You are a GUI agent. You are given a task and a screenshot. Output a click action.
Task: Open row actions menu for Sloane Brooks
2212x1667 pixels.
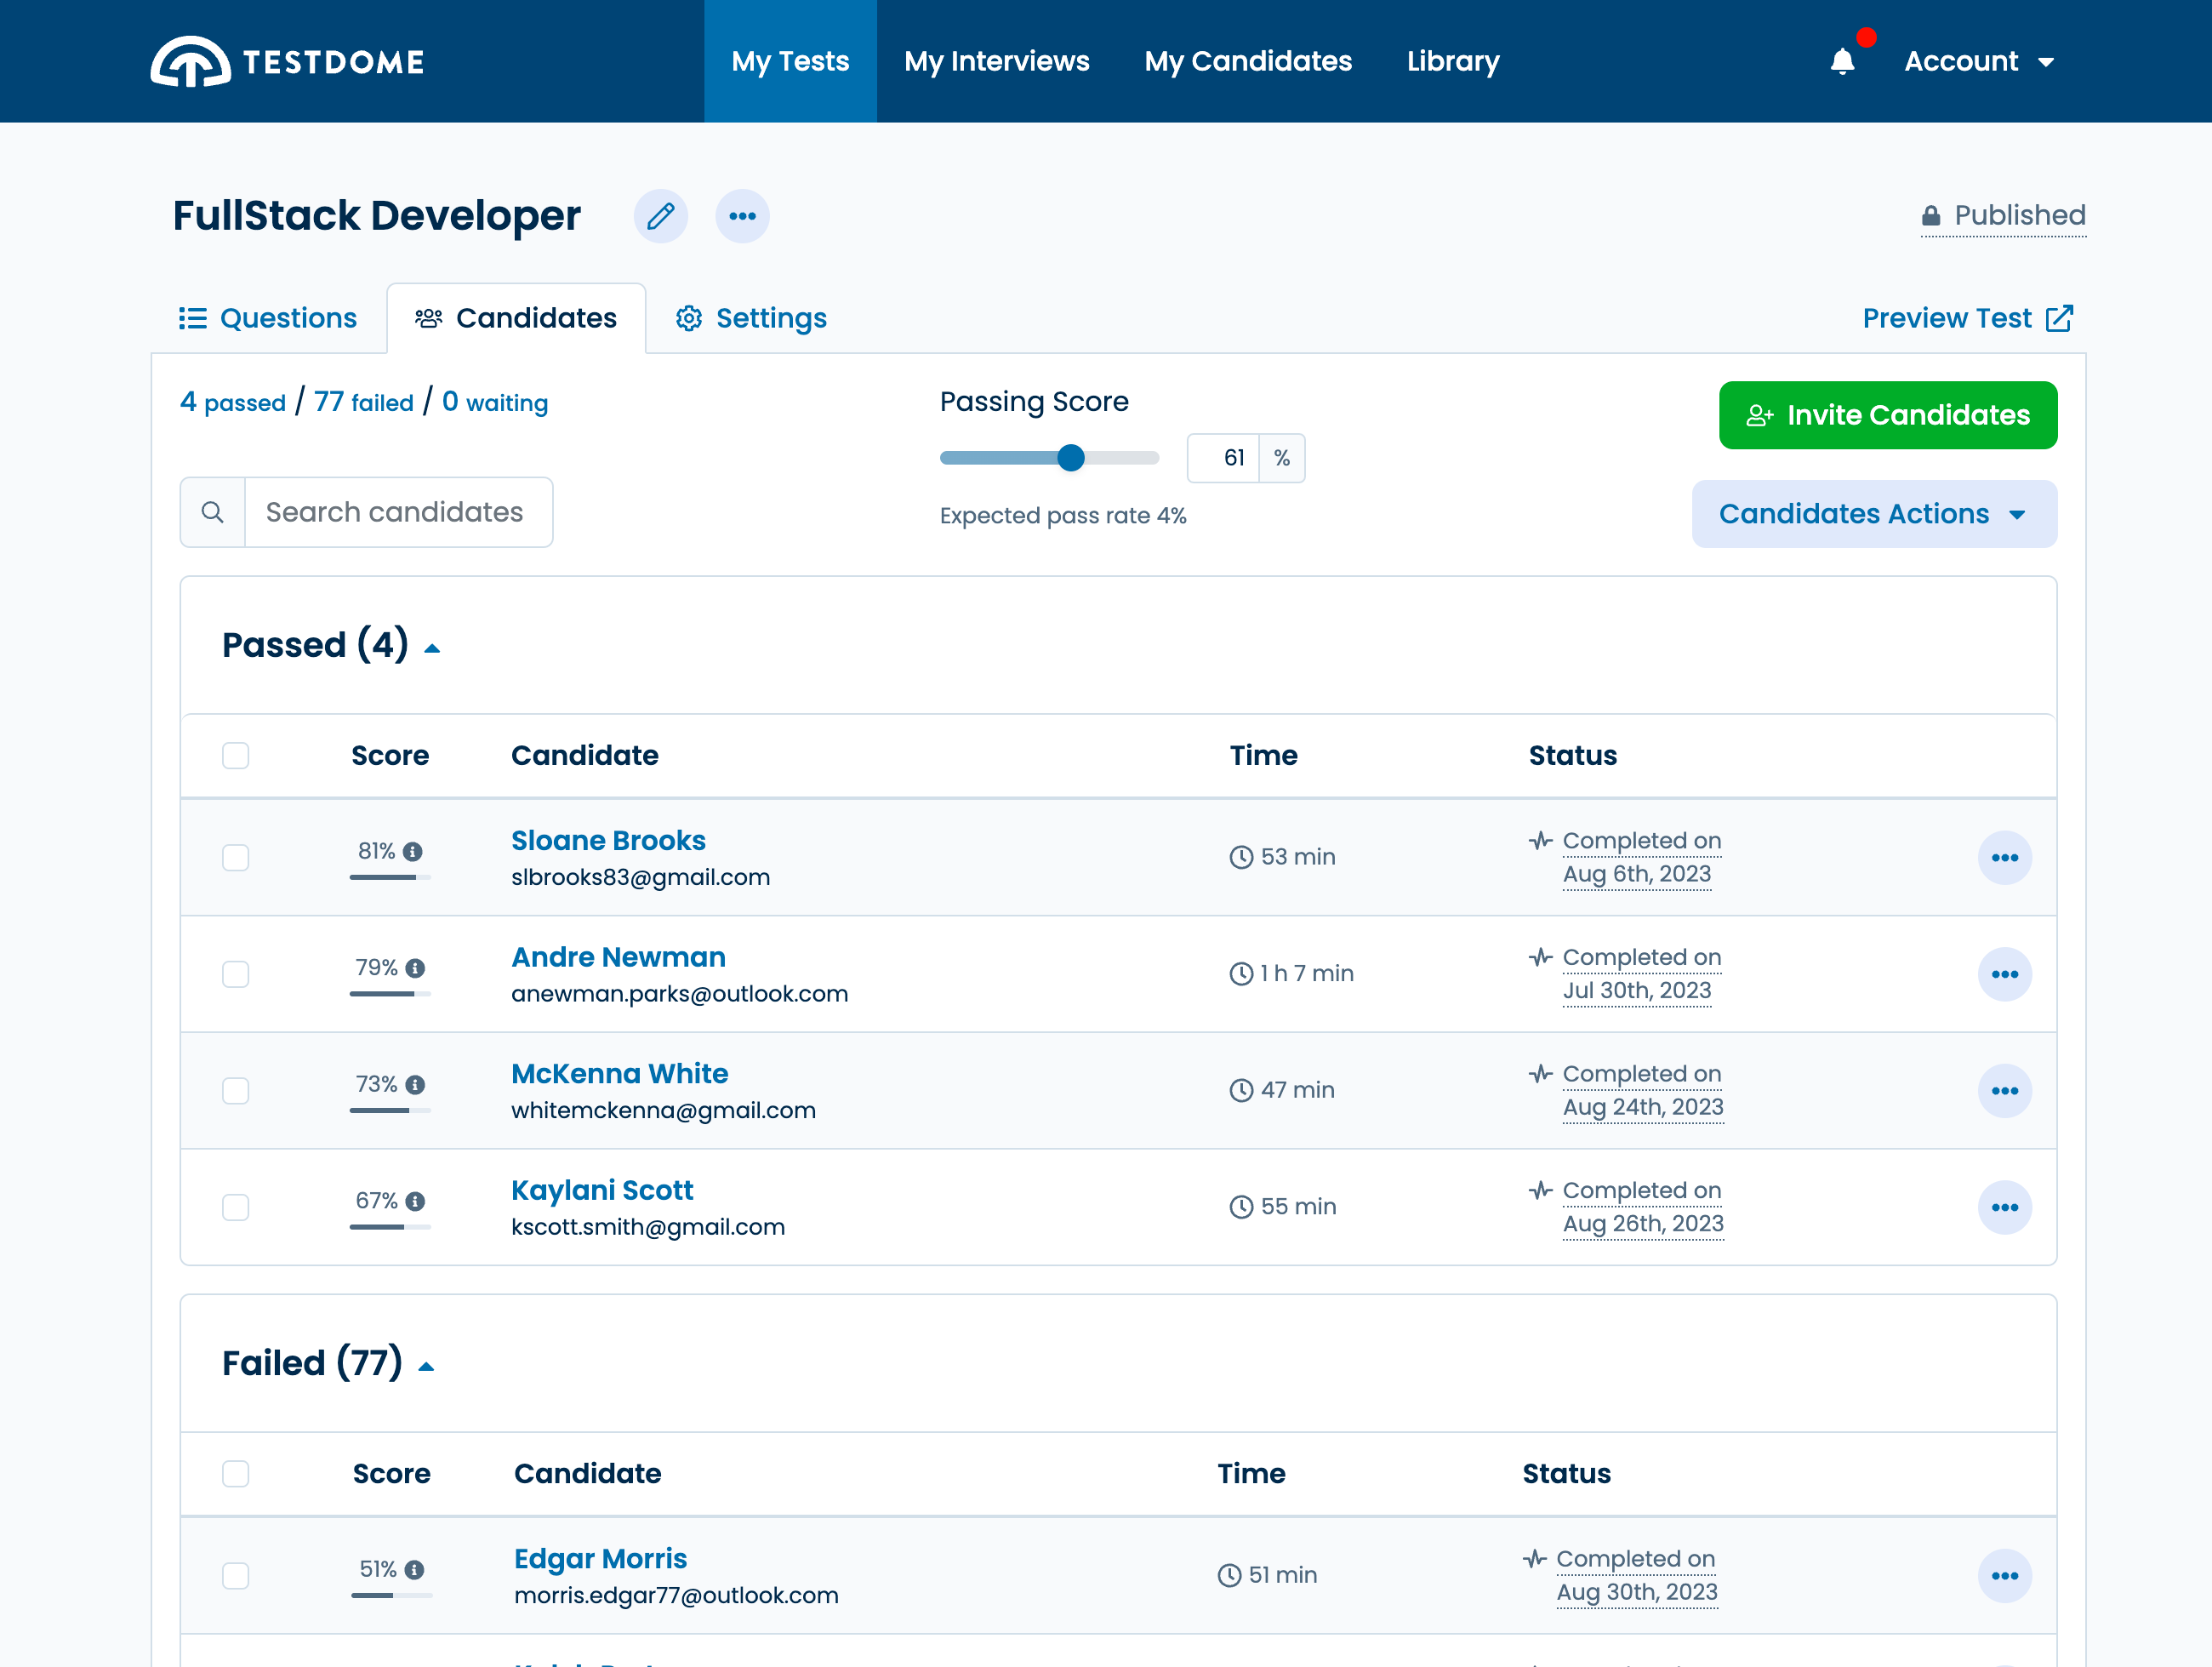[2005, 857]
